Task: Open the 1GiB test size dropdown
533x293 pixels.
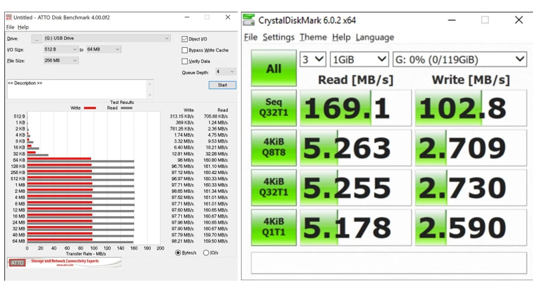Action: pyautogui.click(x=359, y=60)
